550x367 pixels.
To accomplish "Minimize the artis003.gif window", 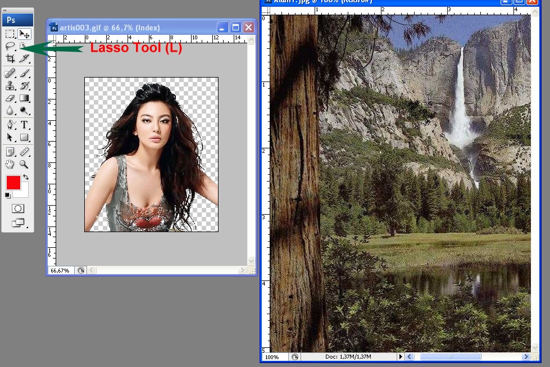I will click(x=222, y=27).
